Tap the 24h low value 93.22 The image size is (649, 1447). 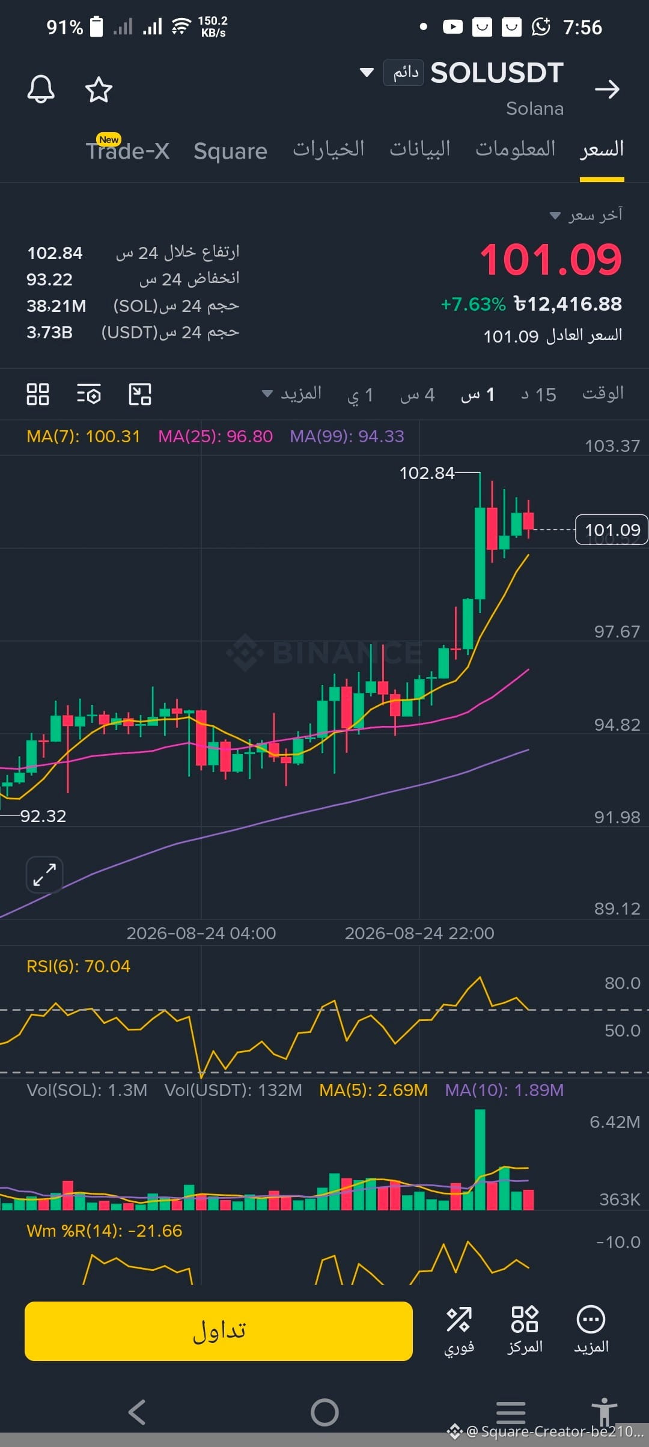49,279
